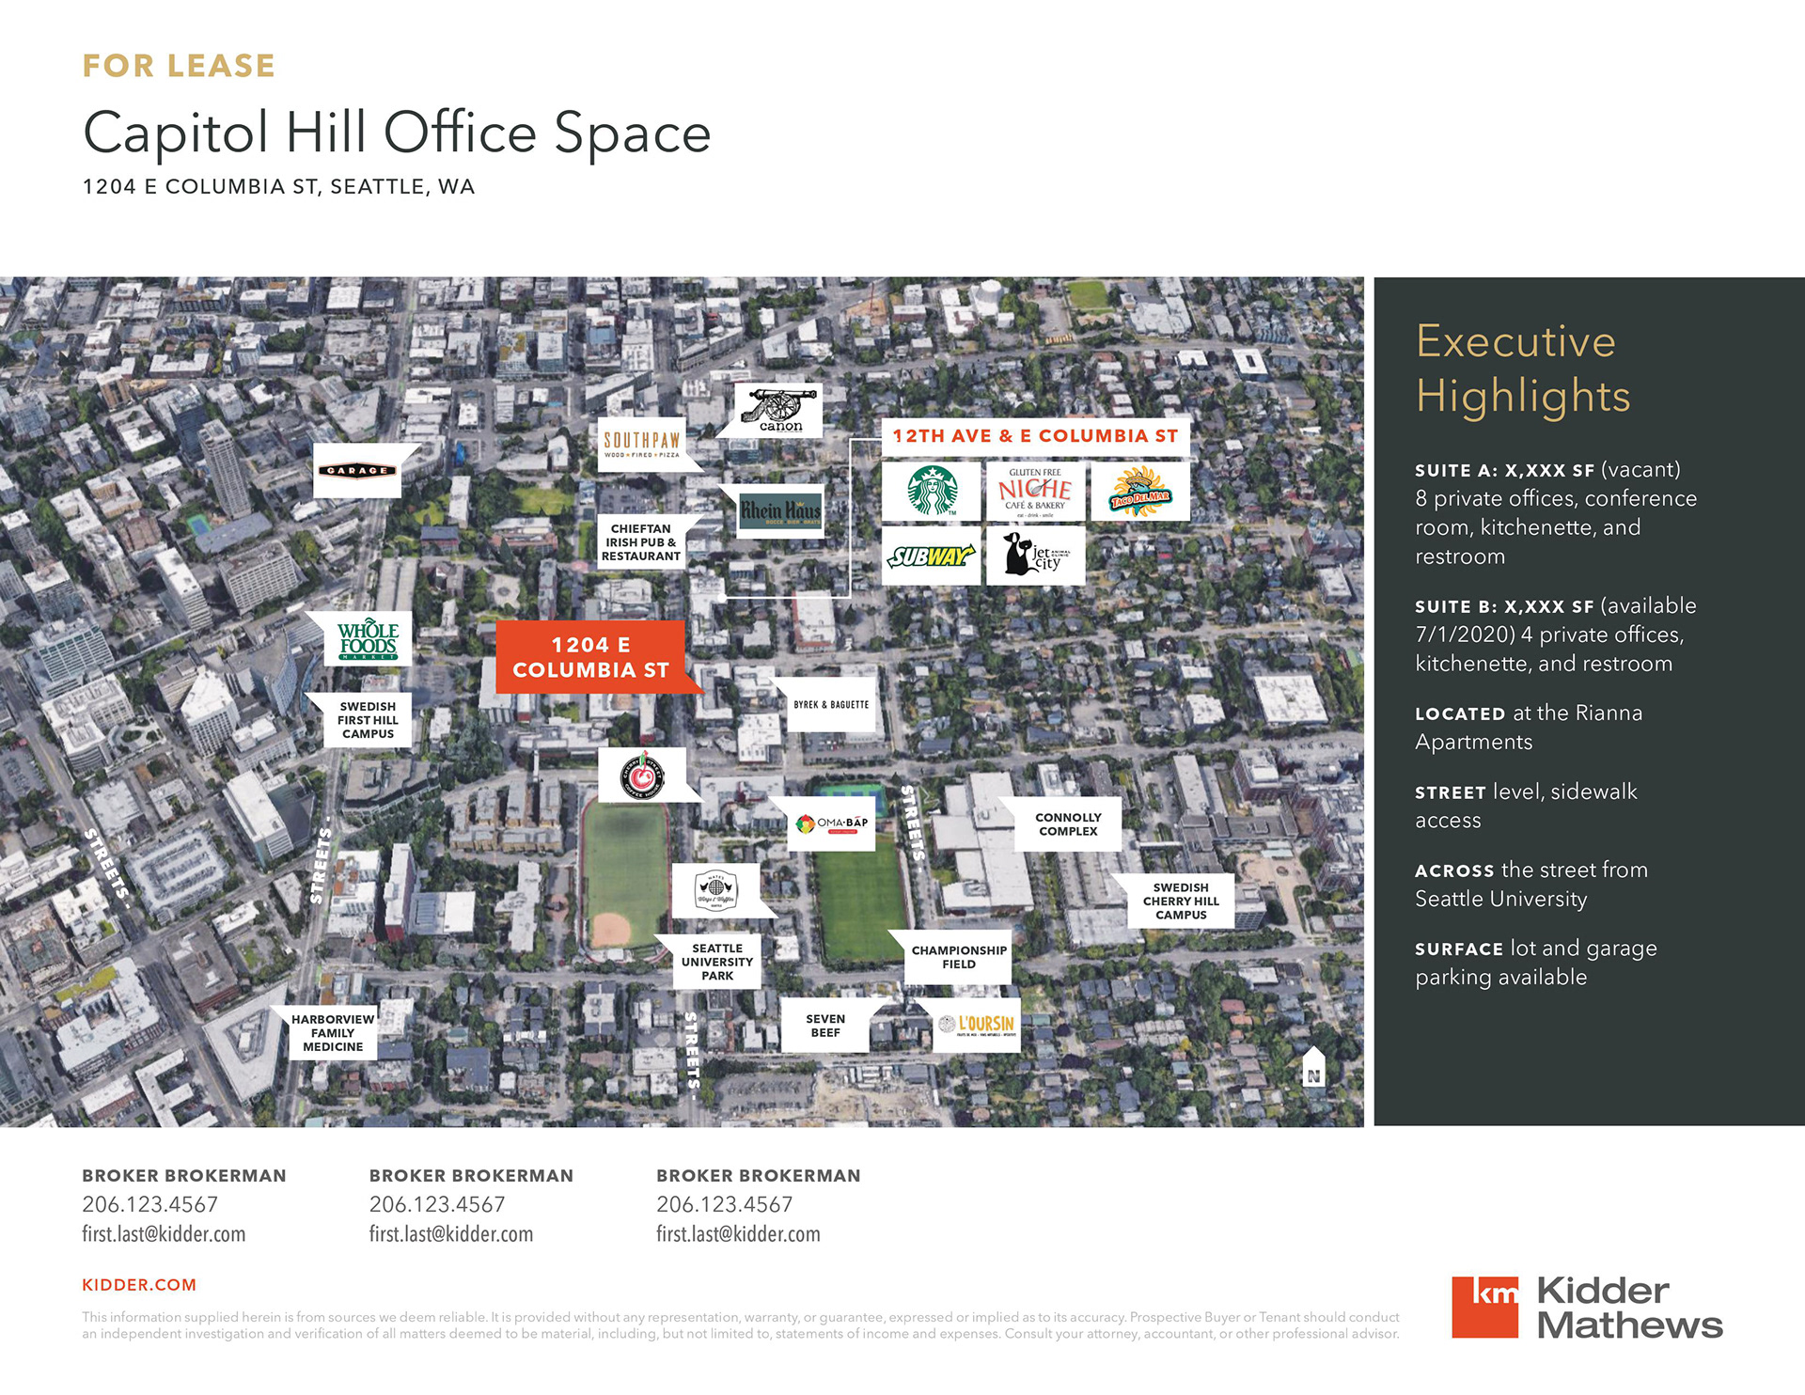Viewport: 1805px width, 1395px height.
Task: Click the L'Oursin restaurant logo
Action: [978, 1025]
